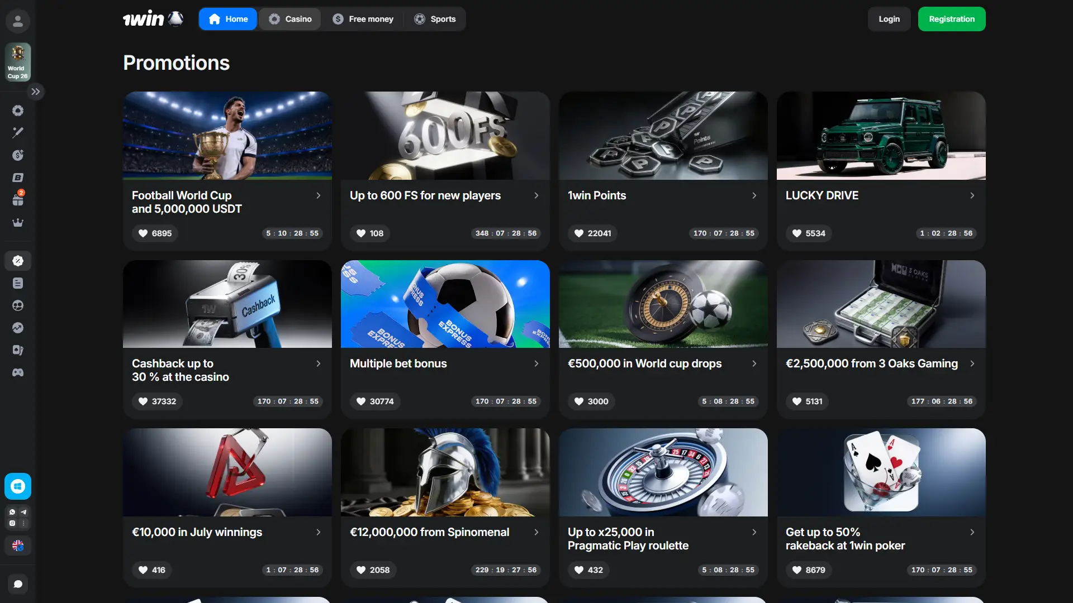This screenshot has width=1073, height=603.
Task: Click the chevron on Pragmatic Play roulette card
Action: pyautogui.click(x=754, y=532)
